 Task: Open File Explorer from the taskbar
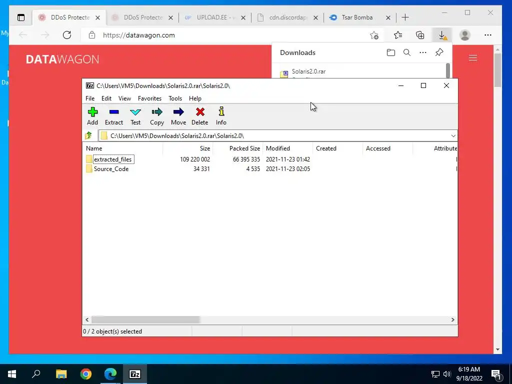[61, 374]
